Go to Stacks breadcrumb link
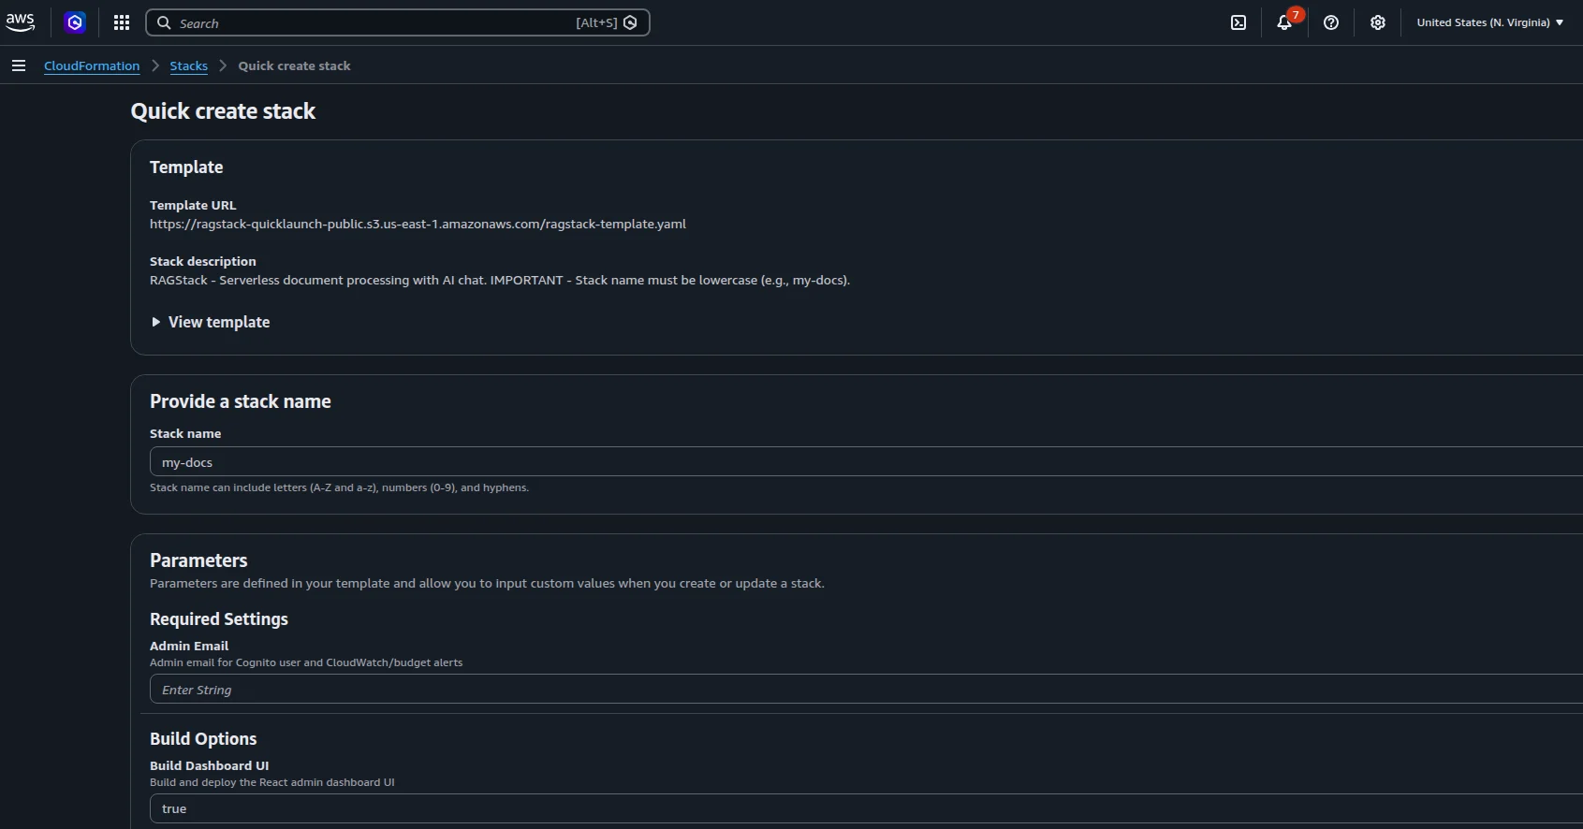Image resolution: width=1583 pixels, height=829 pixels. 189,65
